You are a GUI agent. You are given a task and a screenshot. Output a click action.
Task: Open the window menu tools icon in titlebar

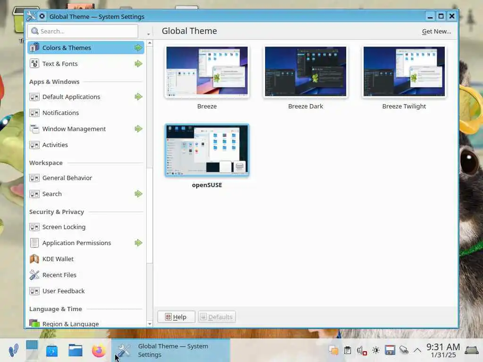pos(31,16)
